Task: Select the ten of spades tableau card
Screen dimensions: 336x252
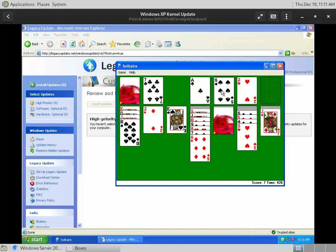Action: tap(130, 133)
